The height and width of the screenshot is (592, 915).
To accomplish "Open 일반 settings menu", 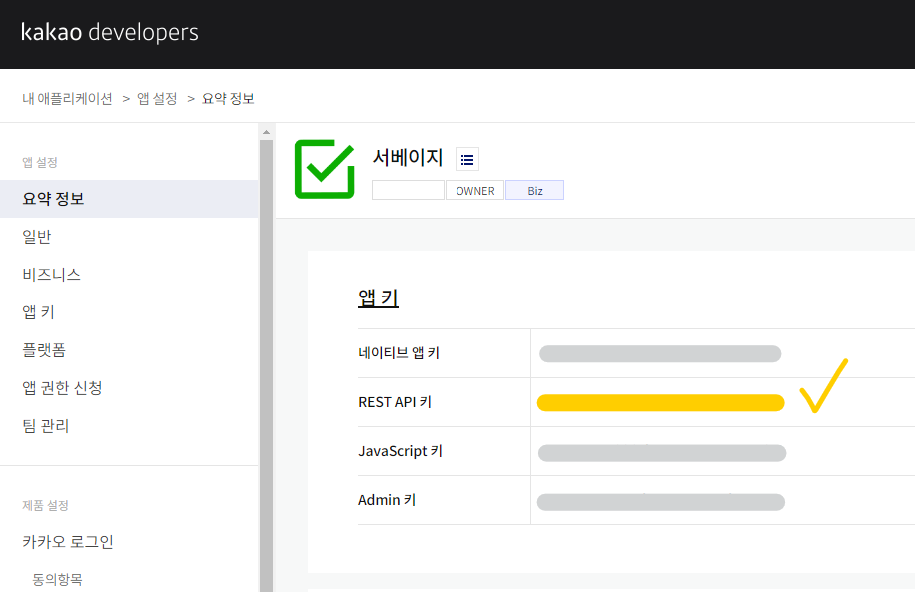I will tap(37, 237).
